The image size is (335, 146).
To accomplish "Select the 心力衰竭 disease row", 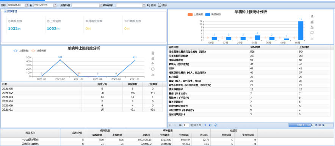I will 249,77.
